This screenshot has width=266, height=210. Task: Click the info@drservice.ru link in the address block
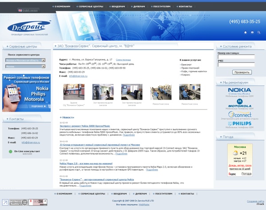[78, 76]
